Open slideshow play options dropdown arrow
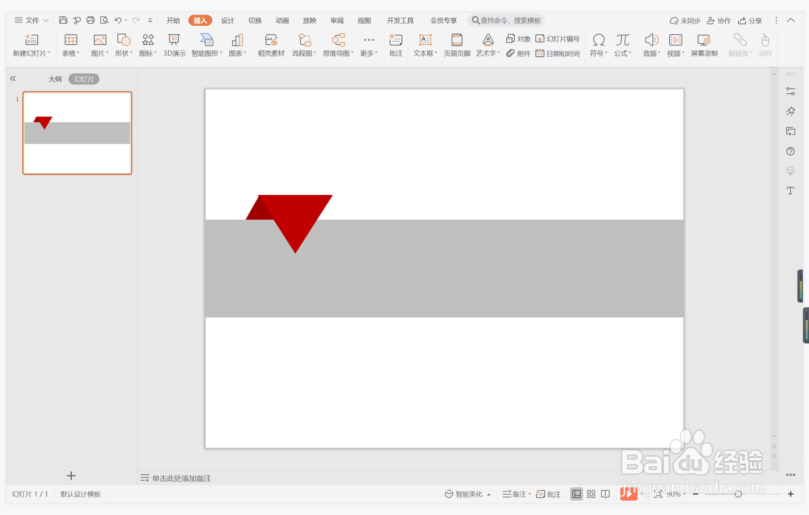809x515 pixels. (641, 494)
